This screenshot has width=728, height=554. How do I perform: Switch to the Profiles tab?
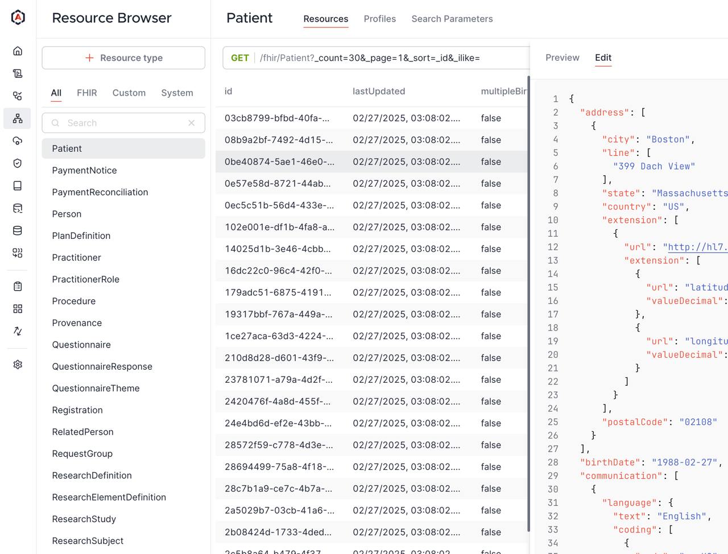pyautogui.click(x=380, y=19)
